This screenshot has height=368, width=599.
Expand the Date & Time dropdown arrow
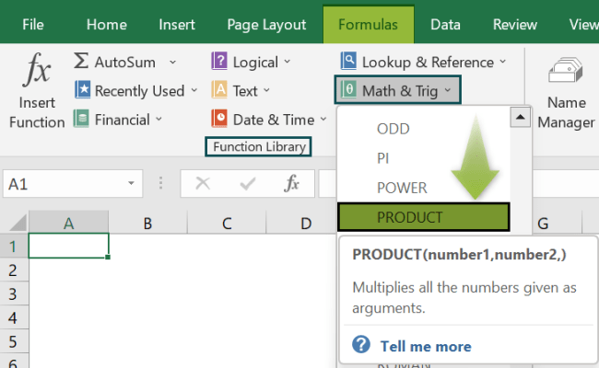click(323, 120)
